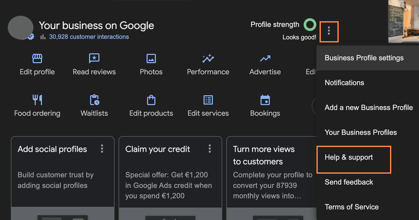Click the Turn more views to customers heading
419x220 pixels.
264,155
